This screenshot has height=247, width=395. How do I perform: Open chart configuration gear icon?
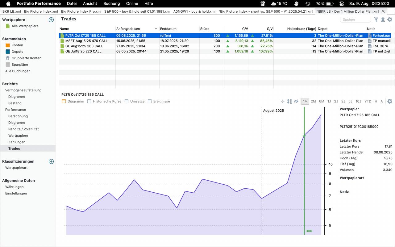pyautogui.click(x=390, y=101)
